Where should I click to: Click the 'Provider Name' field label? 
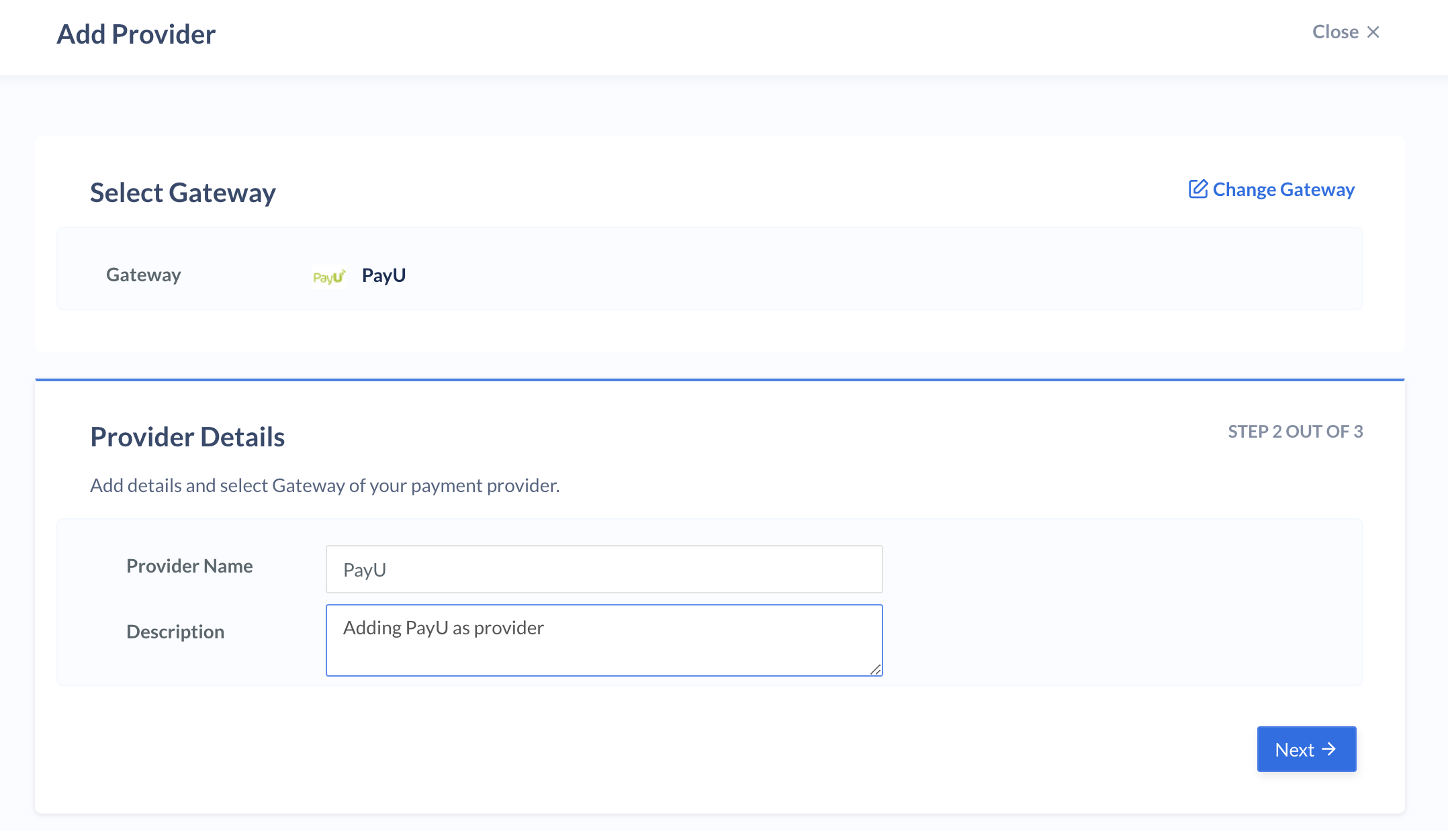pos(189,566)
